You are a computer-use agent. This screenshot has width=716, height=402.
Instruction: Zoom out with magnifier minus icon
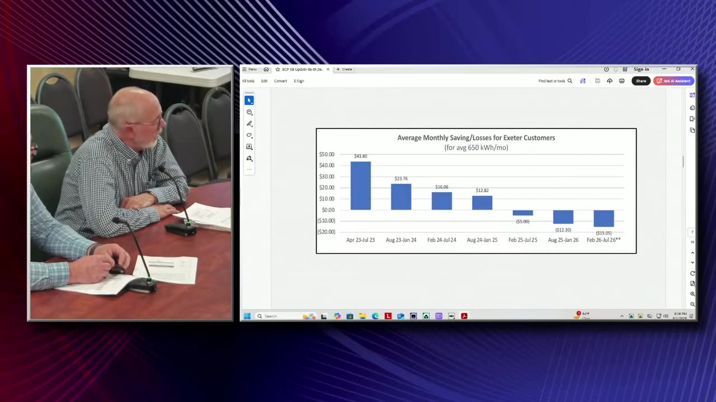(x=693, y=304)
